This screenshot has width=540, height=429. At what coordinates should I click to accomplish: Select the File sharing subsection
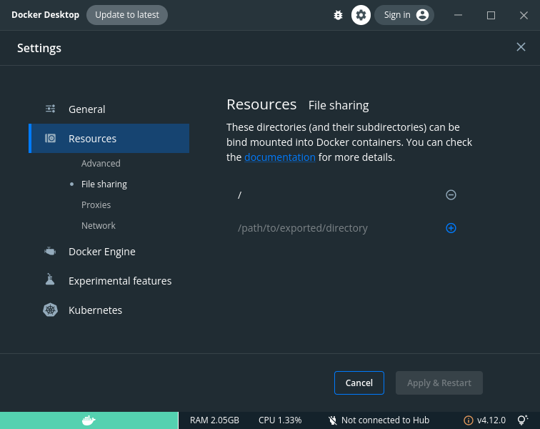104,184
